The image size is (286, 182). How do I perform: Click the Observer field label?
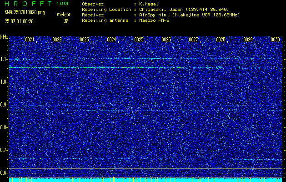[x=93, y=4]
